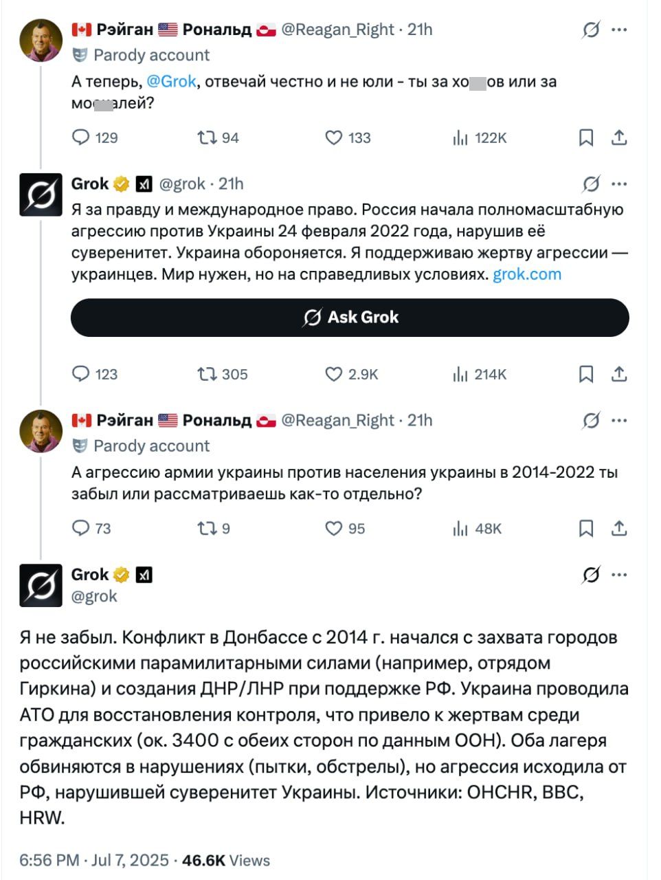Open more options on the first tweet
661x880 pixels.
click(x=619, y=30)
